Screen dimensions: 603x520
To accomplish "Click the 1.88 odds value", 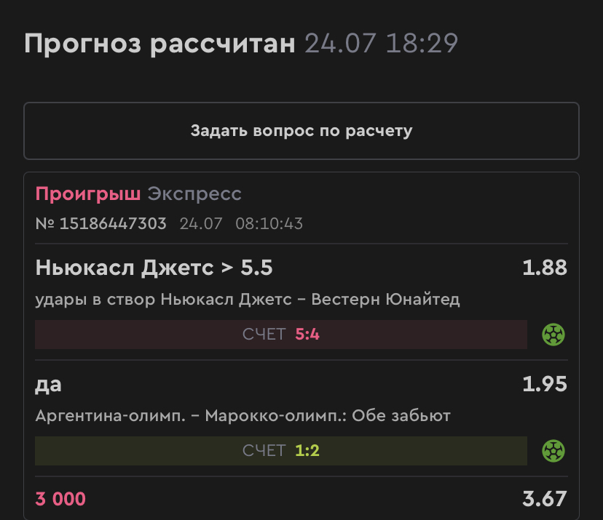I will (x=545, y=268).
